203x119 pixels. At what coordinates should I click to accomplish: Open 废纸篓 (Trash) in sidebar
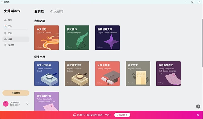[11, 45]
